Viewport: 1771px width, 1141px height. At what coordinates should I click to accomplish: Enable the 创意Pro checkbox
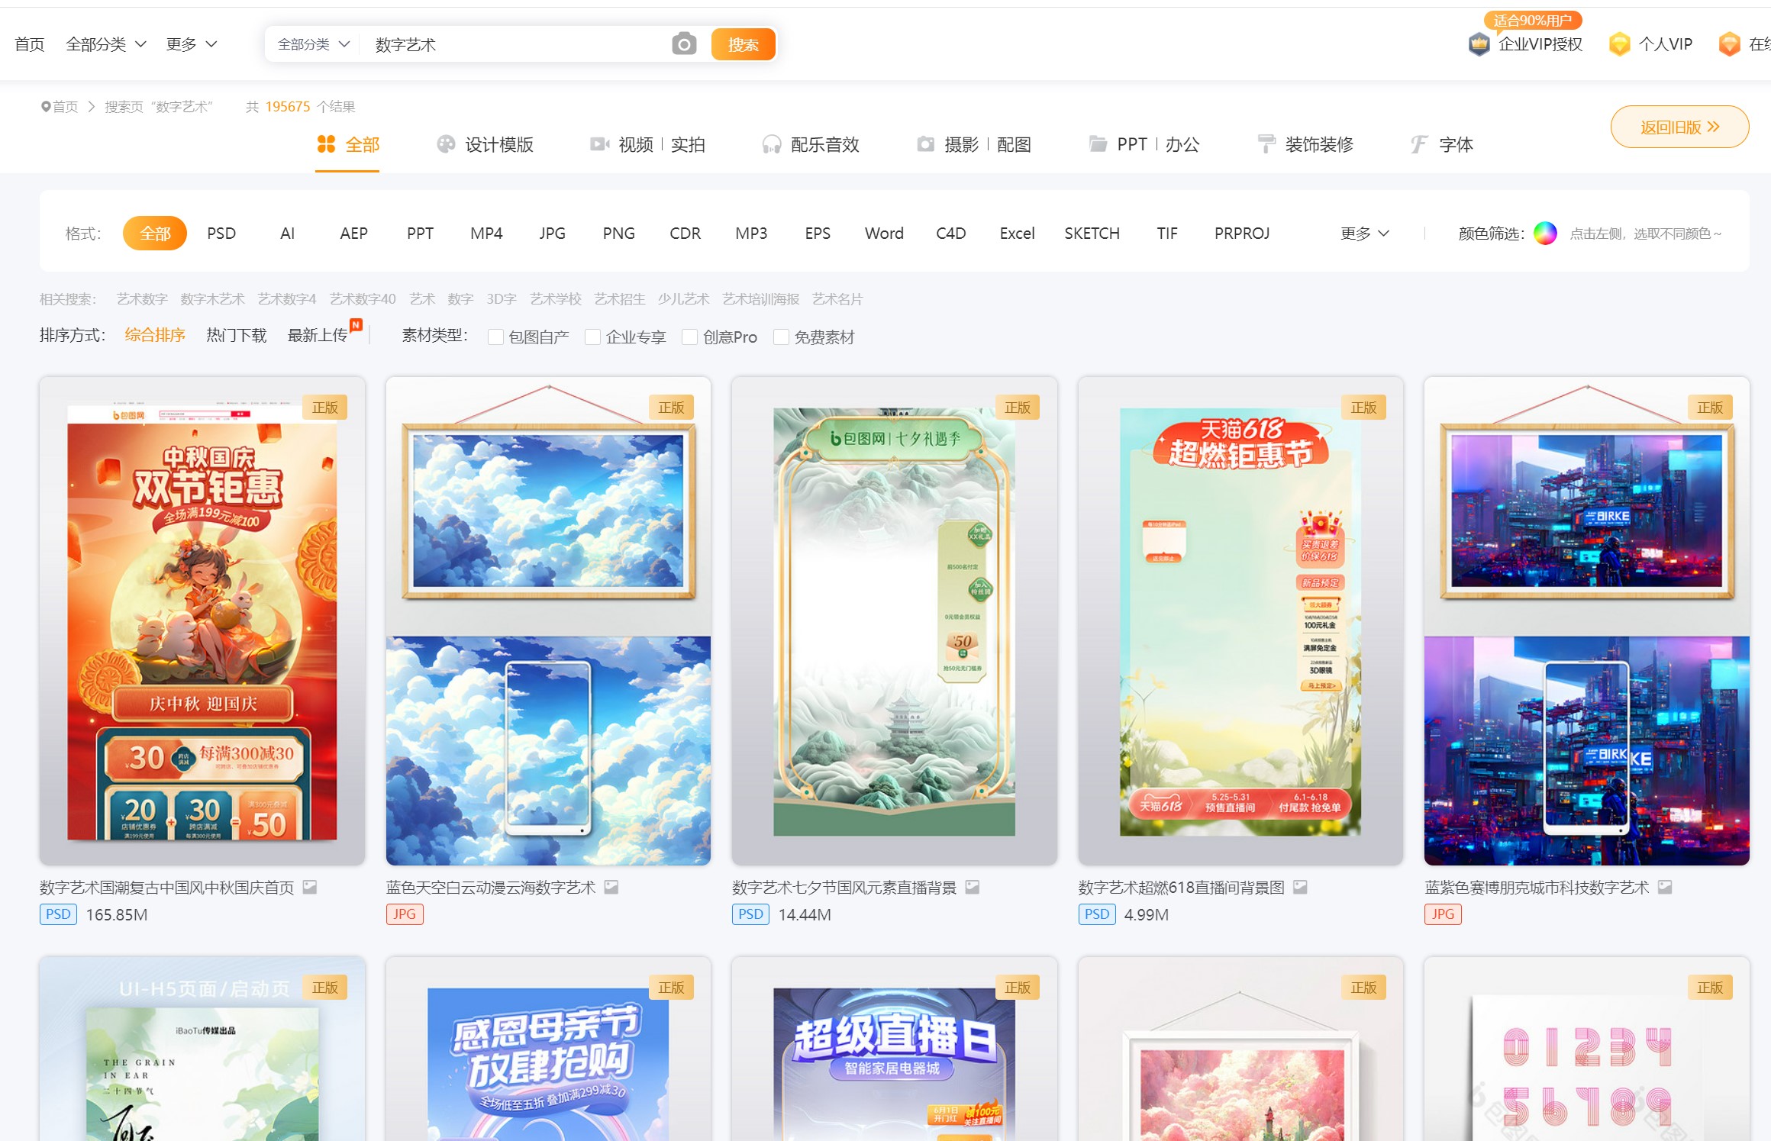(x=690, y=337)
